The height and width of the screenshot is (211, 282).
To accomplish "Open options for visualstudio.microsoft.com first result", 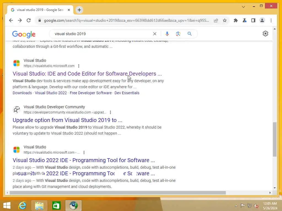I will (x=78, y=66).
